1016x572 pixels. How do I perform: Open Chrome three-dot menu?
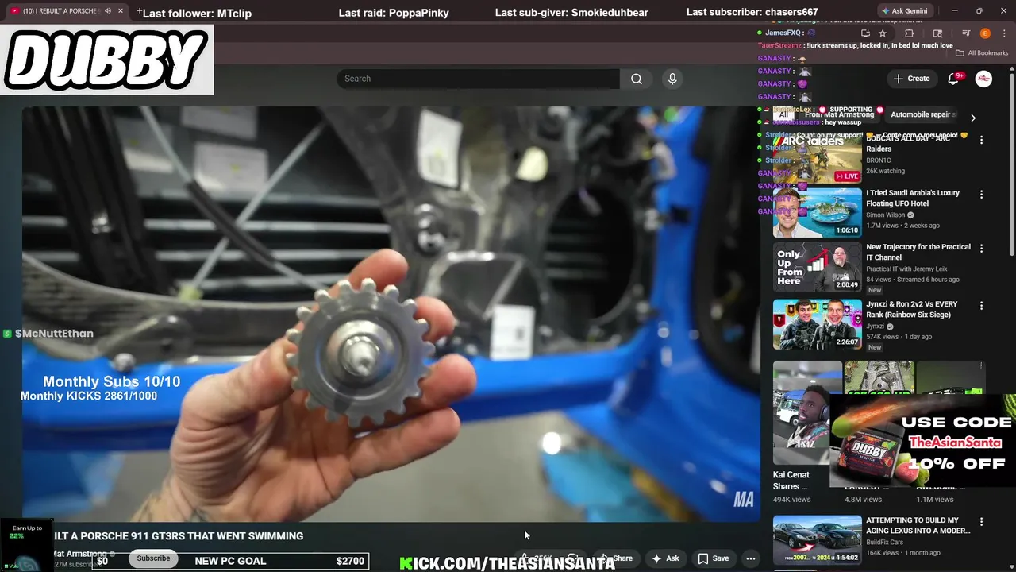[x=1003, y=33]
